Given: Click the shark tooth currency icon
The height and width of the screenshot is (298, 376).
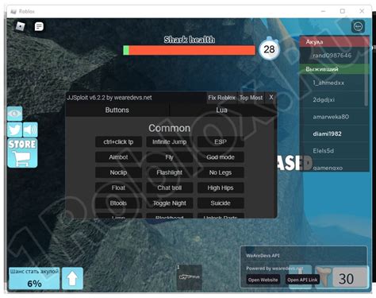Looking at the screenshot, I should click(324, 277).
